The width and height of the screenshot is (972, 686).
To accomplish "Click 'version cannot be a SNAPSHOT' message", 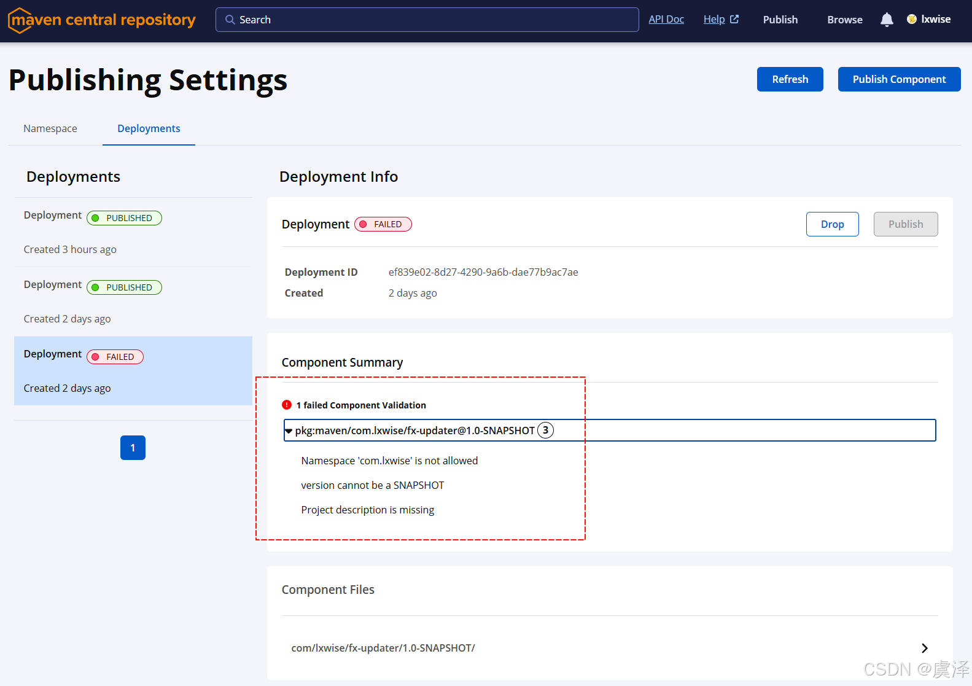I will coord(373,485).
